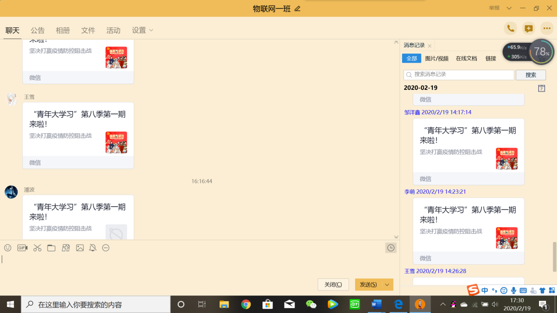557x313 pixels.
Task: Click 潘波's avatar in the chat
Action: tap(11, 192)
